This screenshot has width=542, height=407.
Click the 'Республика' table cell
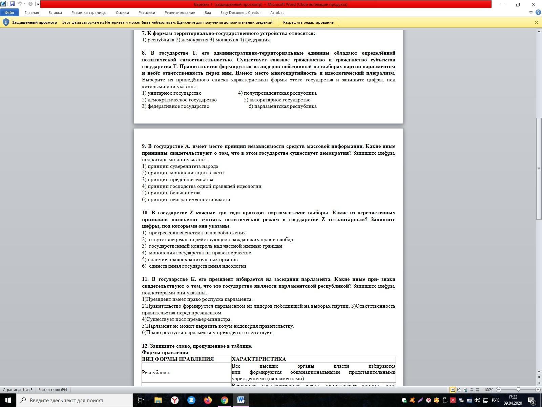coord(187,372)
